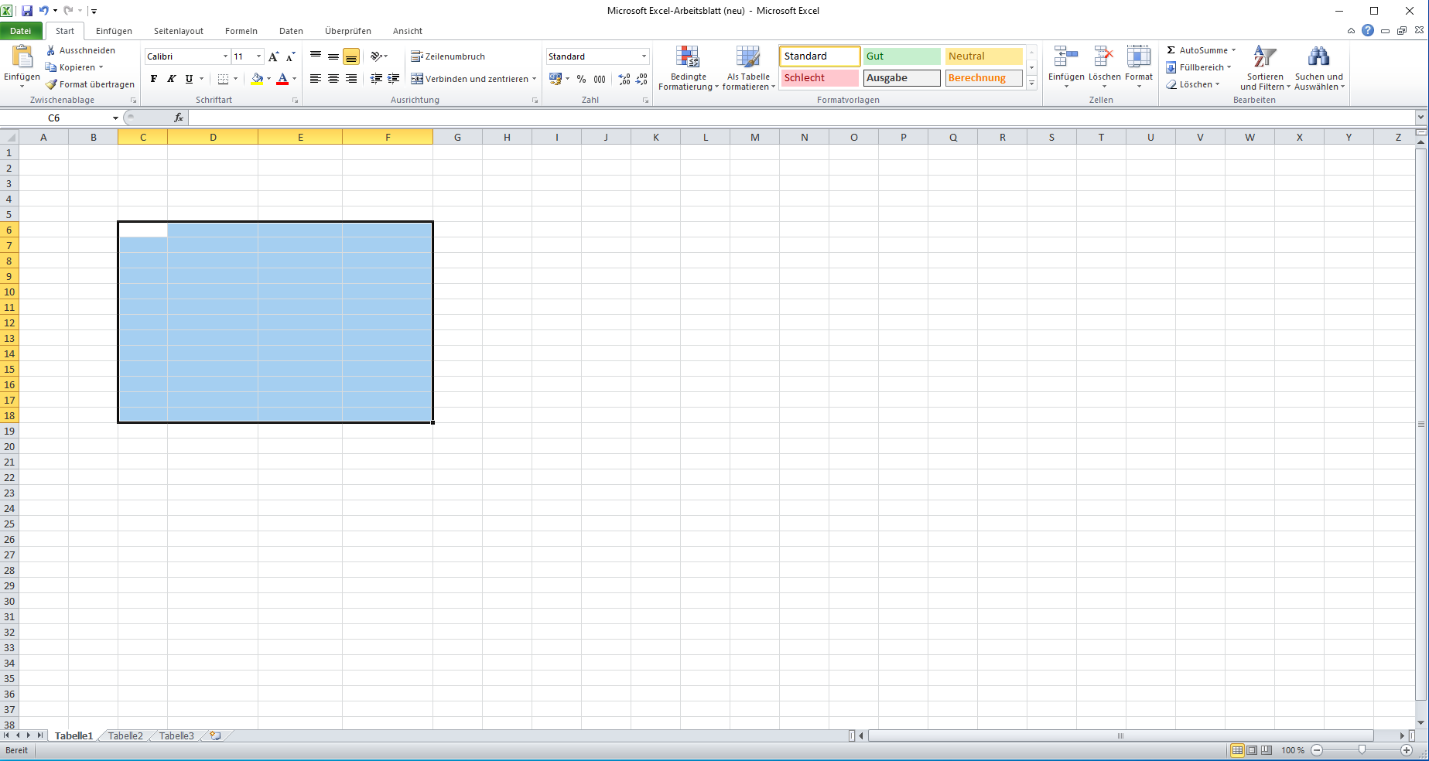Click the zoom slider handle

[x=1362, y=750]
